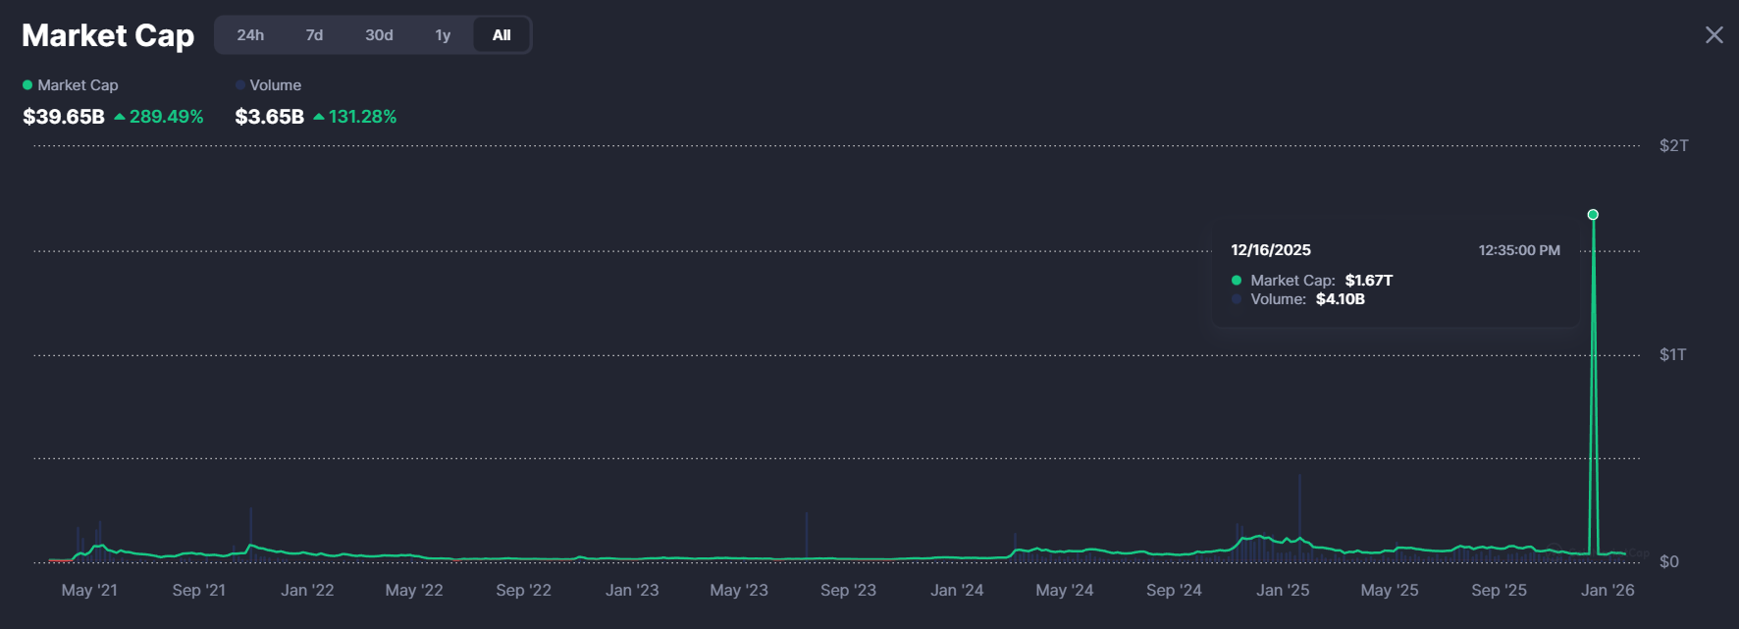Click the $3.65B volume value

[x=270, y=117]
